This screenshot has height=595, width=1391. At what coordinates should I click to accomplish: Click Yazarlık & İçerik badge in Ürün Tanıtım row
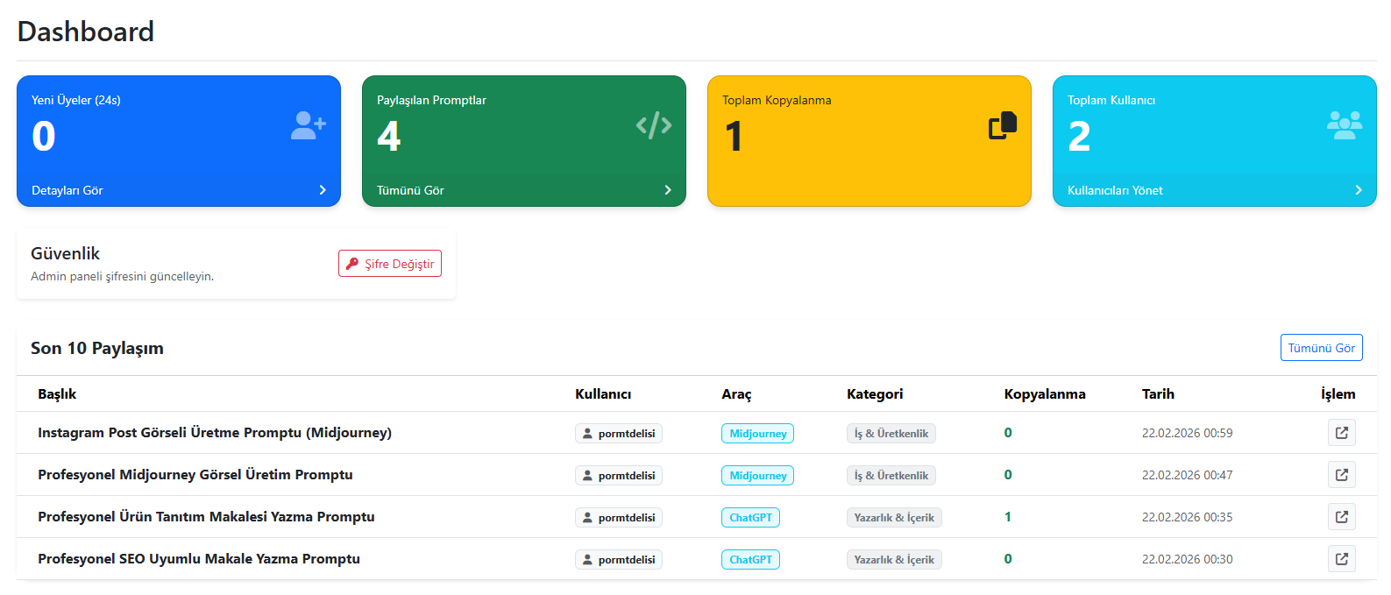tap(894, 517)
